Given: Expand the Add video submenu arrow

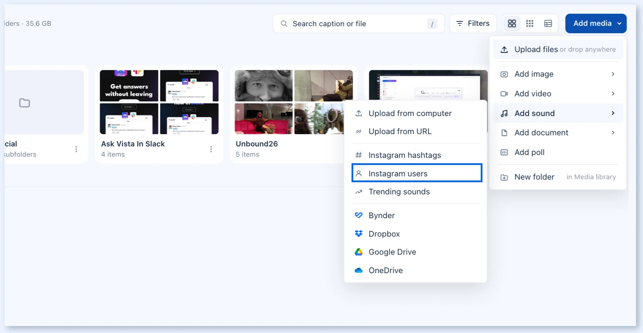Looking at the screenshot, I should (613, 94).
